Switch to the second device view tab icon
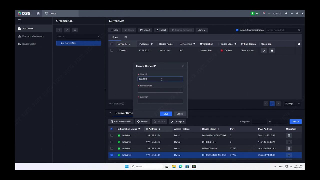This screenshot has height=180, width=320. click(126, 37)
